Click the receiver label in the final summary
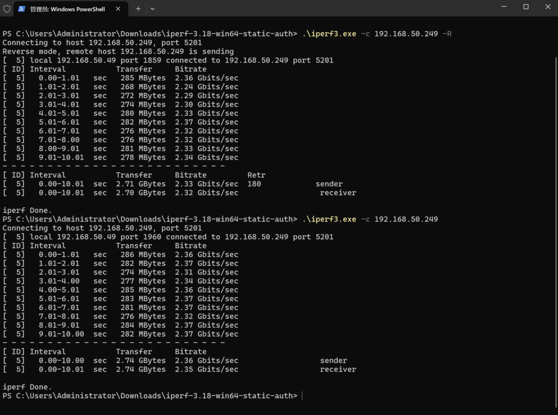 (x=338, y=369)
